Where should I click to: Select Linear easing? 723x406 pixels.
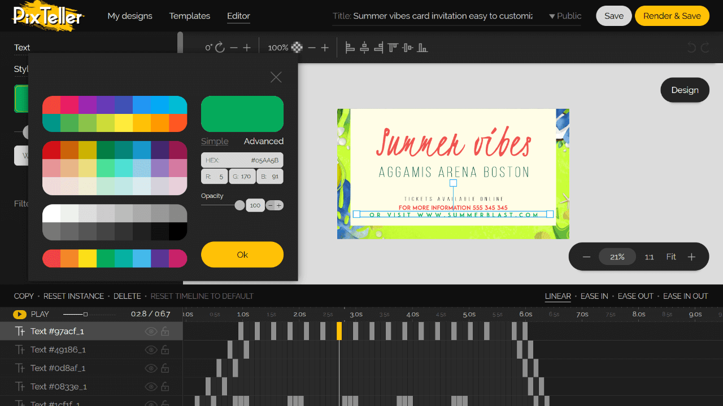click(558, 296)
